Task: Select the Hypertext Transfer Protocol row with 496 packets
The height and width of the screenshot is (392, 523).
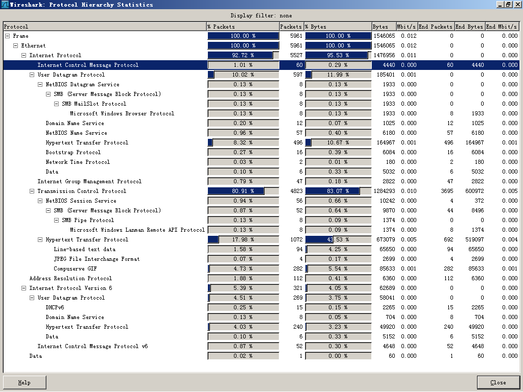Action: (261, 142)
